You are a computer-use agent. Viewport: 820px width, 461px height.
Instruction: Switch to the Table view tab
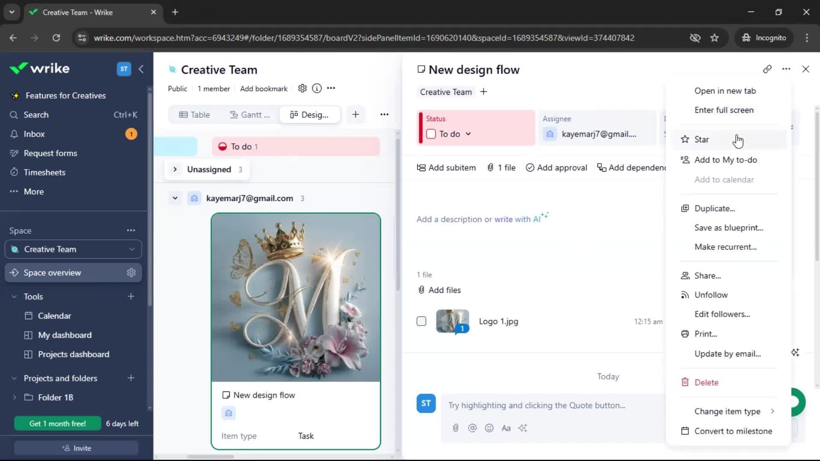point(194,115)
